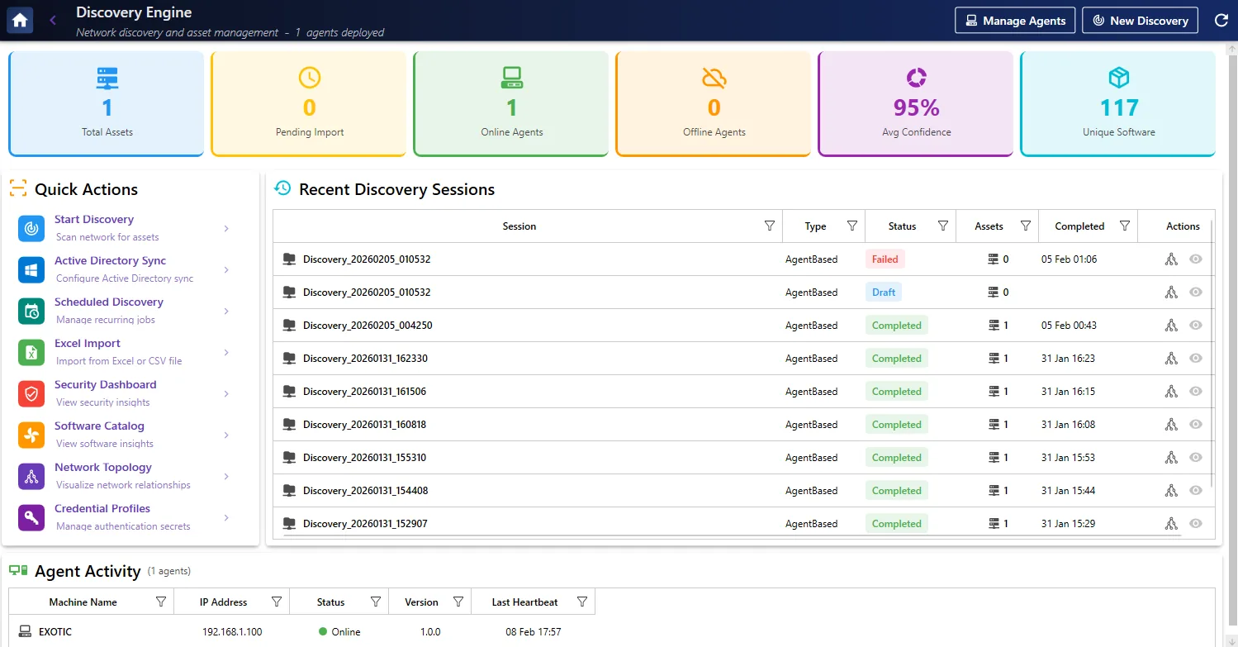Open topology for Discovery_20260131_154408 session

(1170, 491)
